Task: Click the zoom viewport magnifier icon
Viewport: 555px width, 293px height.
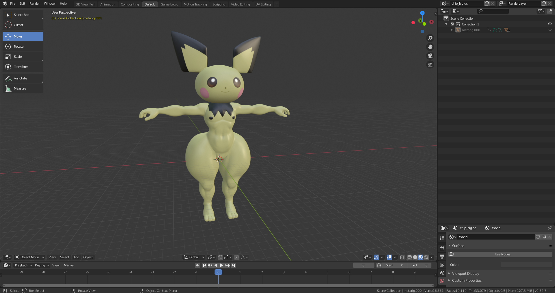Action: point(430,38)
